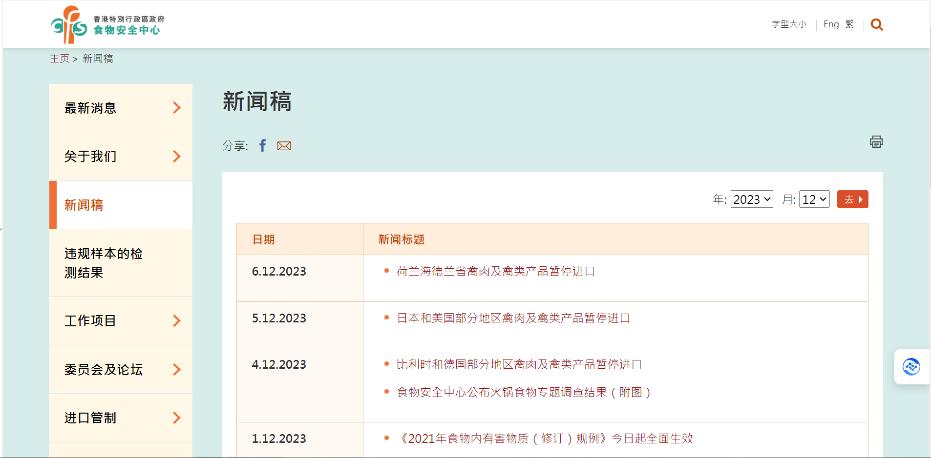Expand the 最新消息 chevron arrow

coord(177,108)
